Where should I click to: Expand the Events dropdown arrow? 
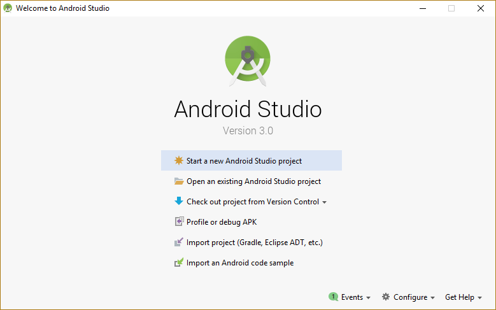368,298
